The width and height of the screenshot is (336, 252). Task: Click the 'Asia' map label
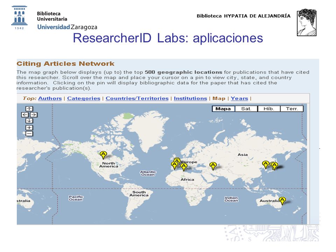tap(243, 154)
